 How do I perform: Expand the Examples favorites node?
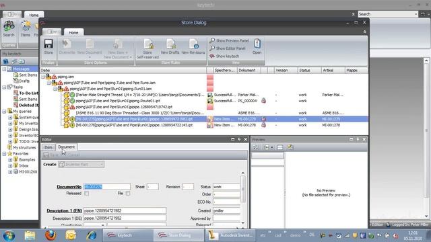point(10,160)
